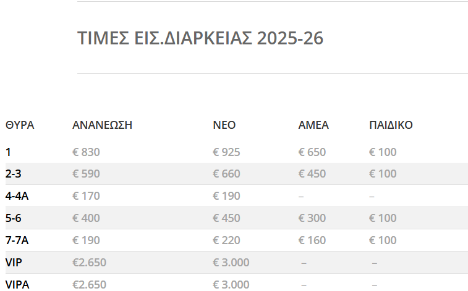The height and width of the screenshot is (291, 468).
Task: Click the € 300 ΑΜΕΑ price
Action: 312,218
